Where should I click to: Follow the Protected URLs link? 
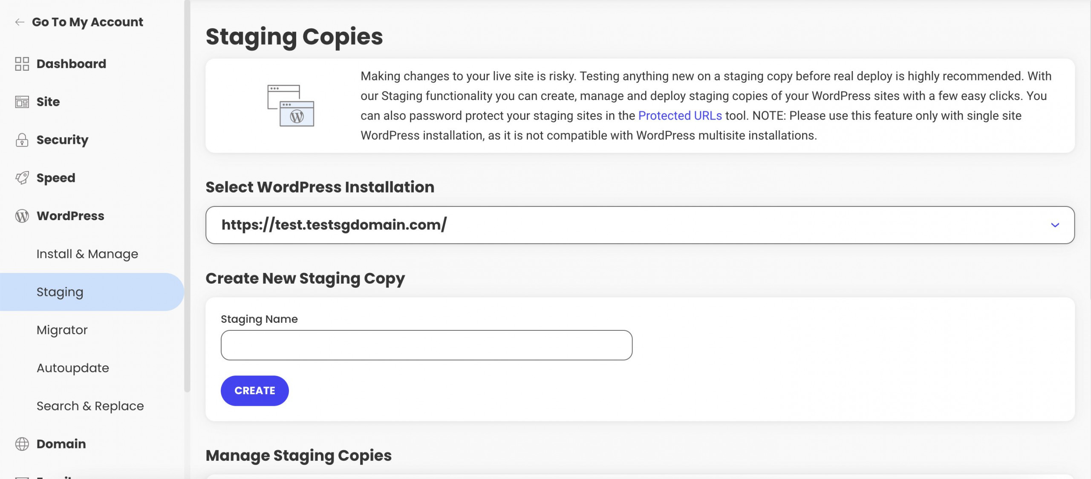[680, 116]
